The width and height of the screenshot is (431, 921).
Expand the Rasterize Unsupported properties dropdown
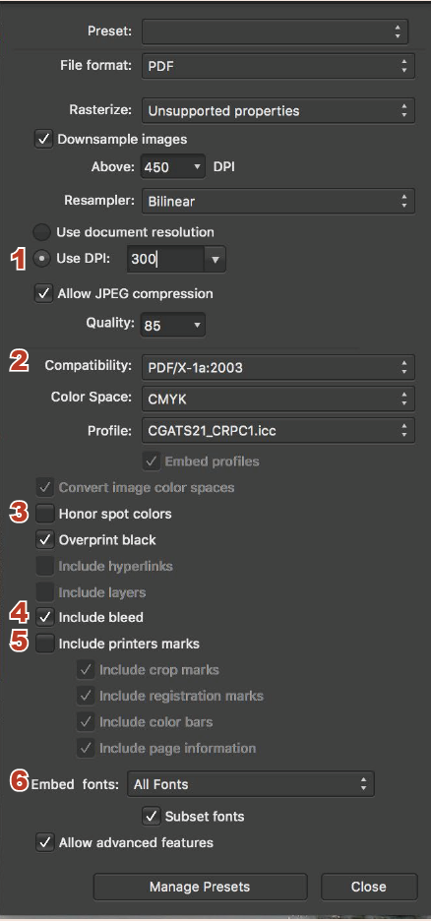point(278,110)
